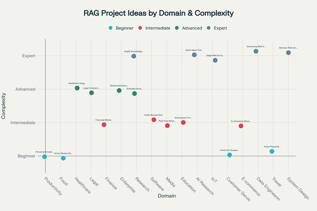Click the Food x-axis label
Image resolution: width=317 pixels, height=211 pixels.
tap(64, 181)
